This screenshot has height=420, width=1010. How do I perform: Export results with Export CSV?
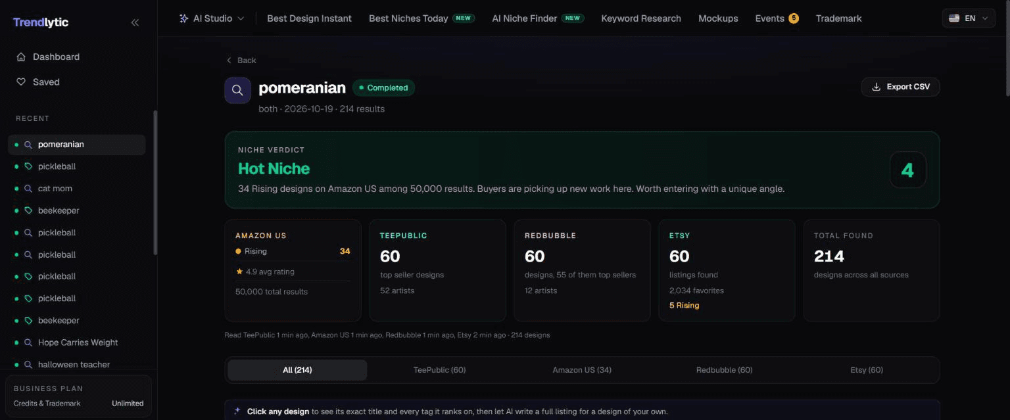pyautogui.click(x=900, y=87)
